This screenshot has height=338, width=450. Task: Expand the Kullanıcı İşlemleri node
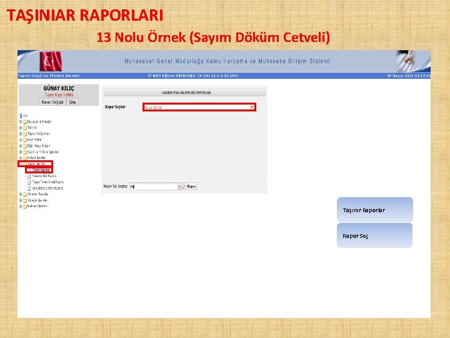pos(21,207)
